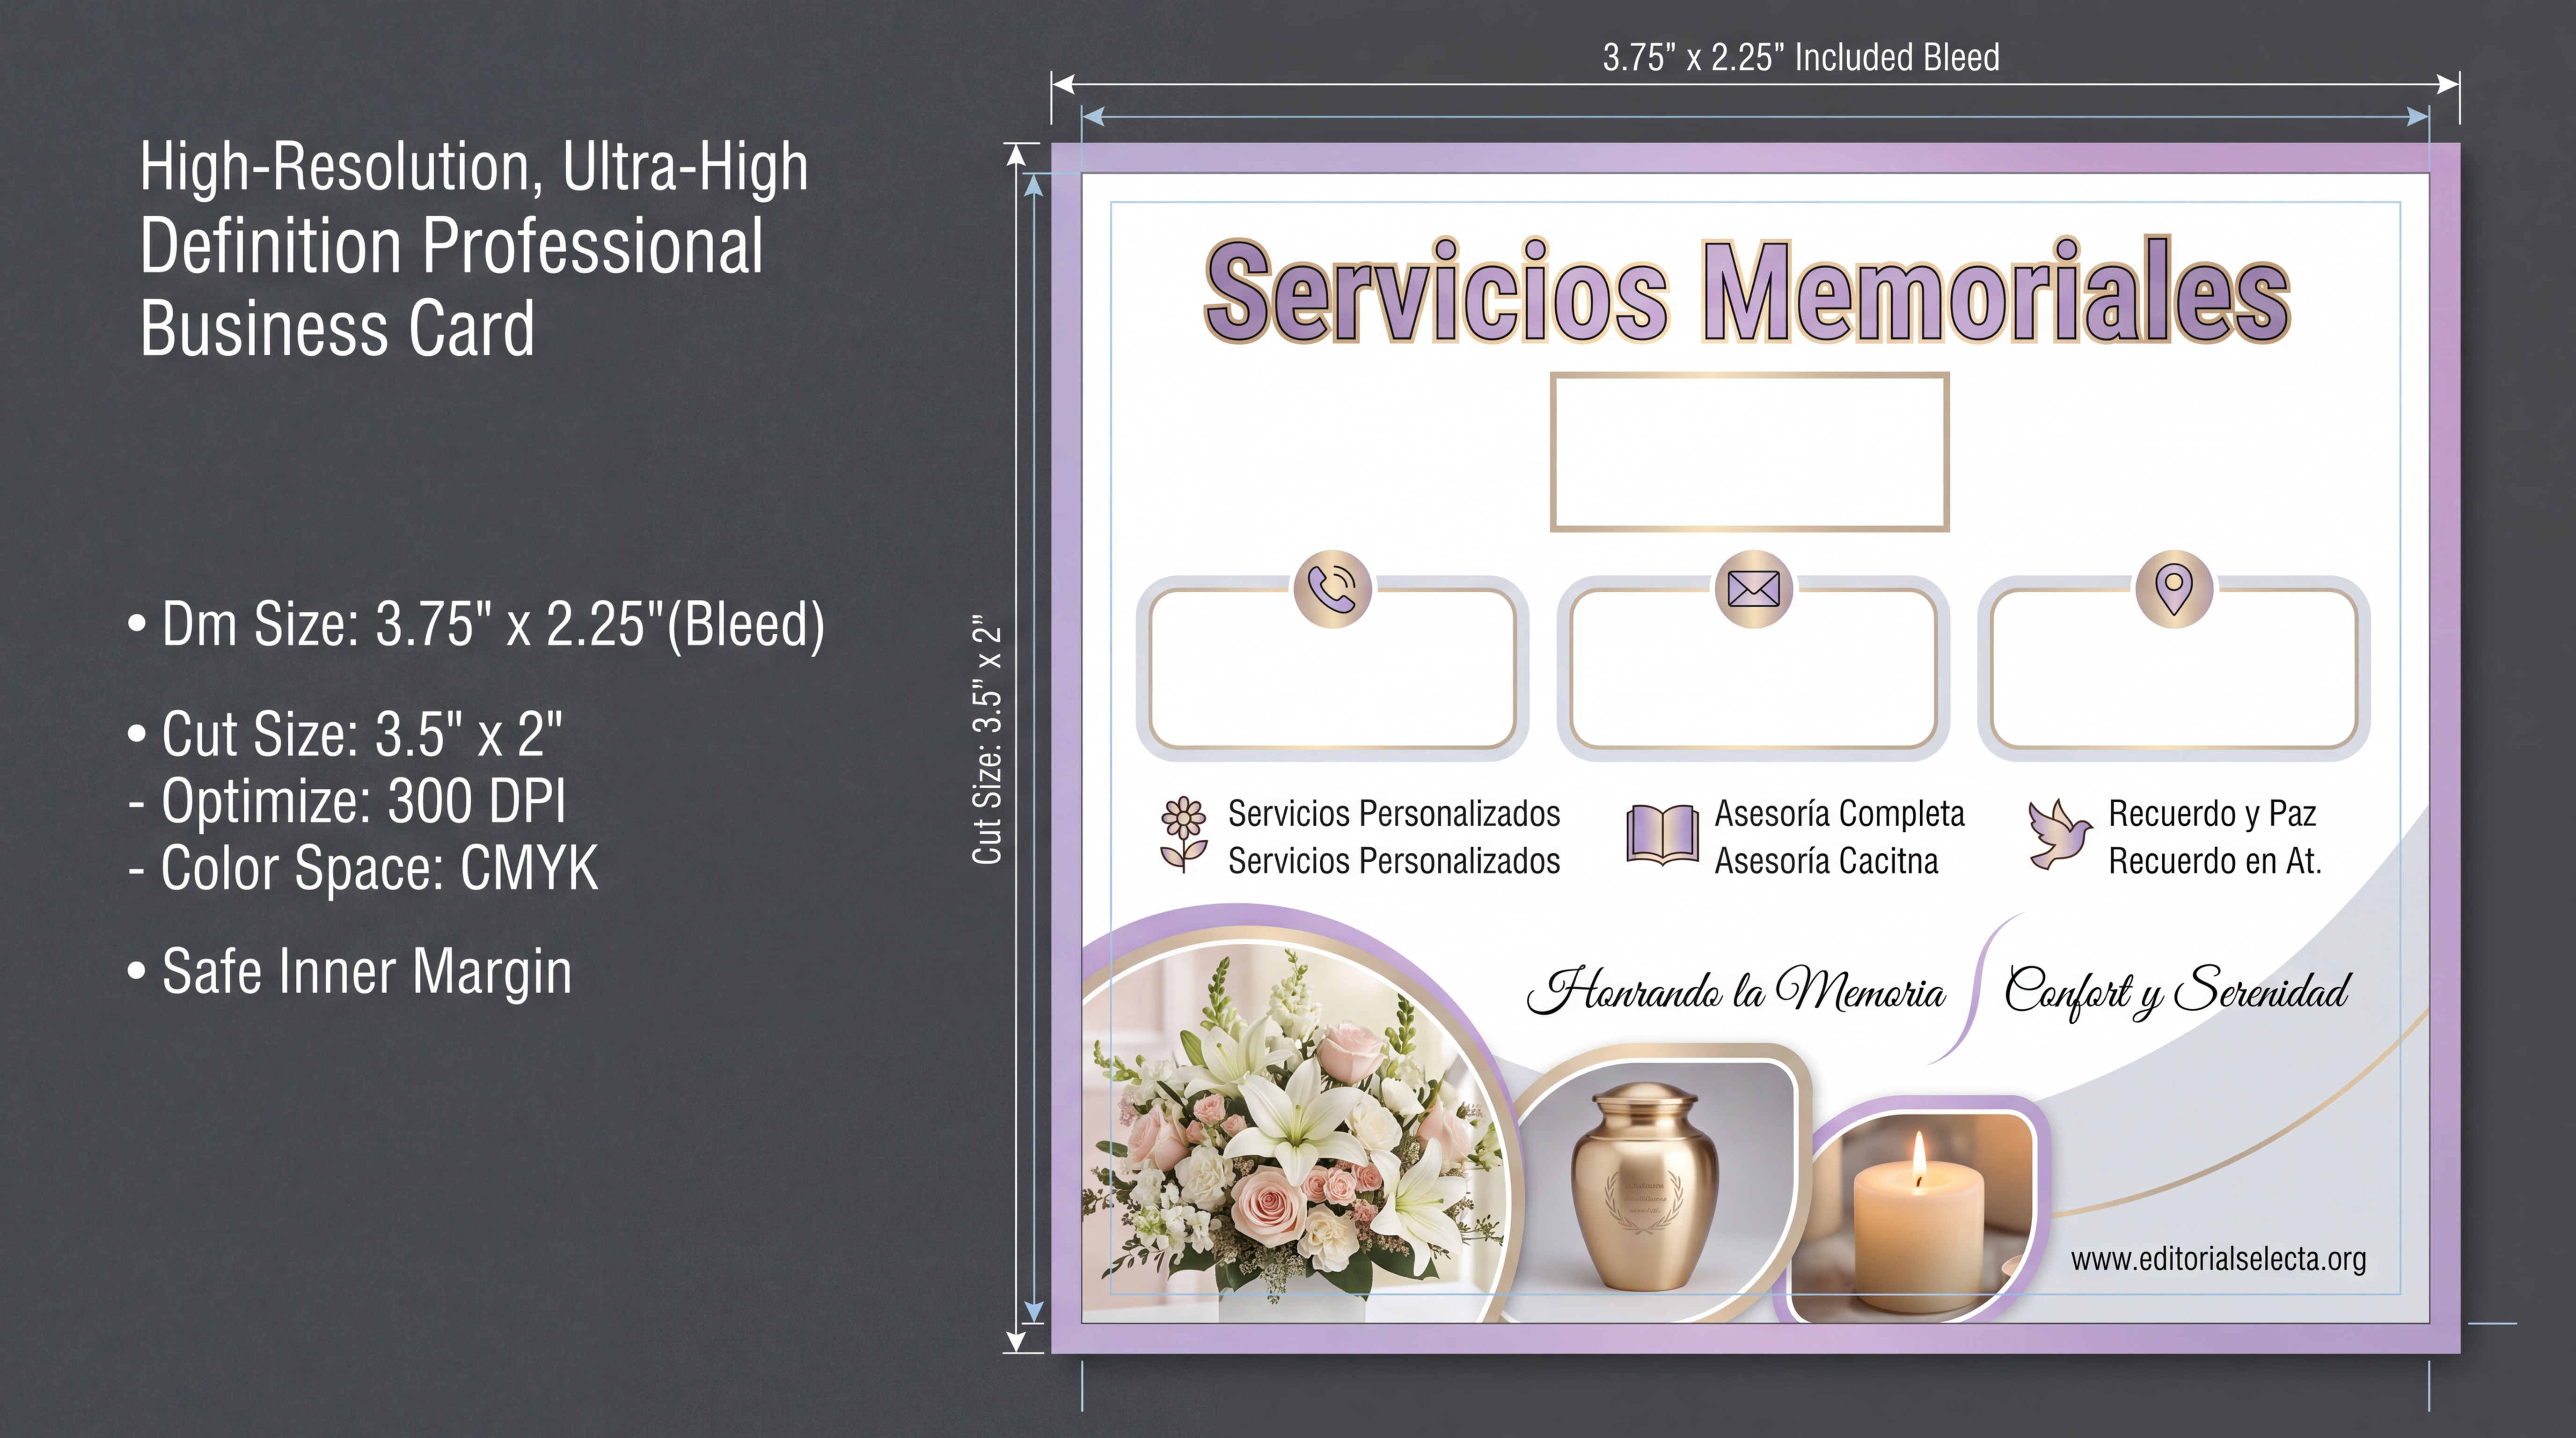
Task: Click the empty phone details box
Action: pos(1333,668)
